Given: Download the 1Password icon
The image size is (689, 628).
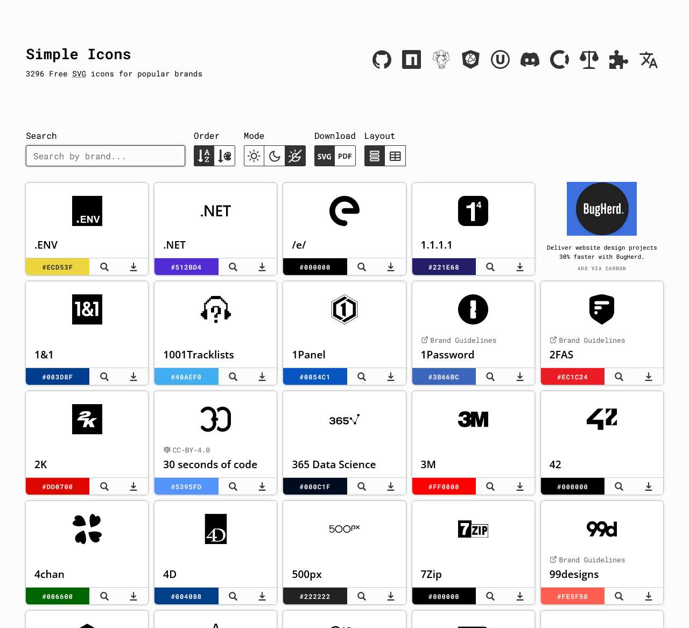Looking at the screenshot, I should [x=520, y=377].
